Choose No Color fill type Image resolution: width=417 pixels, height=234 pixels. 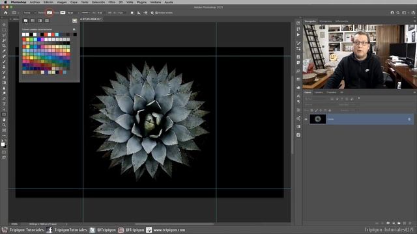coord(25,20)
